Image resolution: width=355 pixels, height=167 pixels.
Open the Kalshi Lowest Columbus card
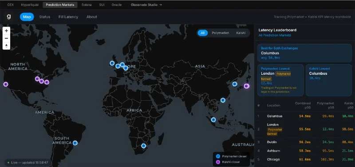(329, 80)
